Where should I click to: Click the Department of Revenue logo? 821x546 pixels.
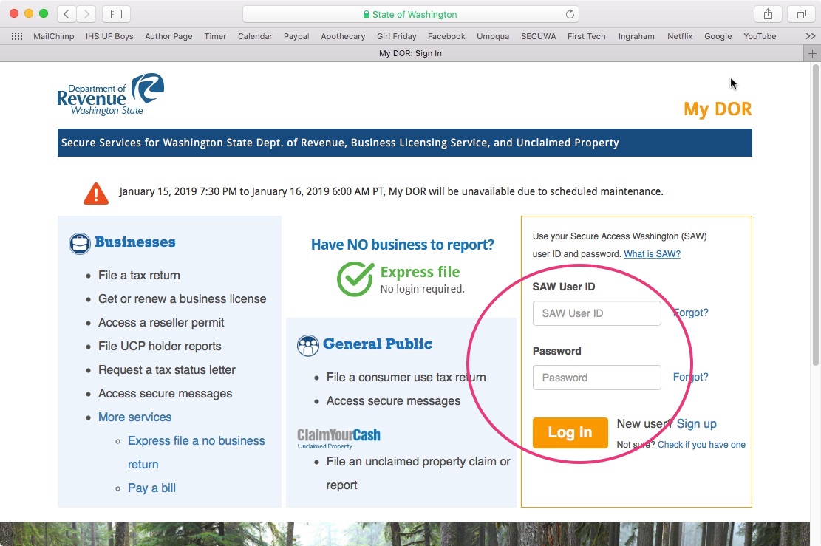(111, 95)
